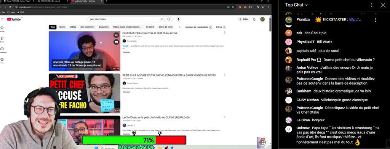Open chat options three-dot menu
This screenshot has height=149, width=390.
[x=372, y=5]
